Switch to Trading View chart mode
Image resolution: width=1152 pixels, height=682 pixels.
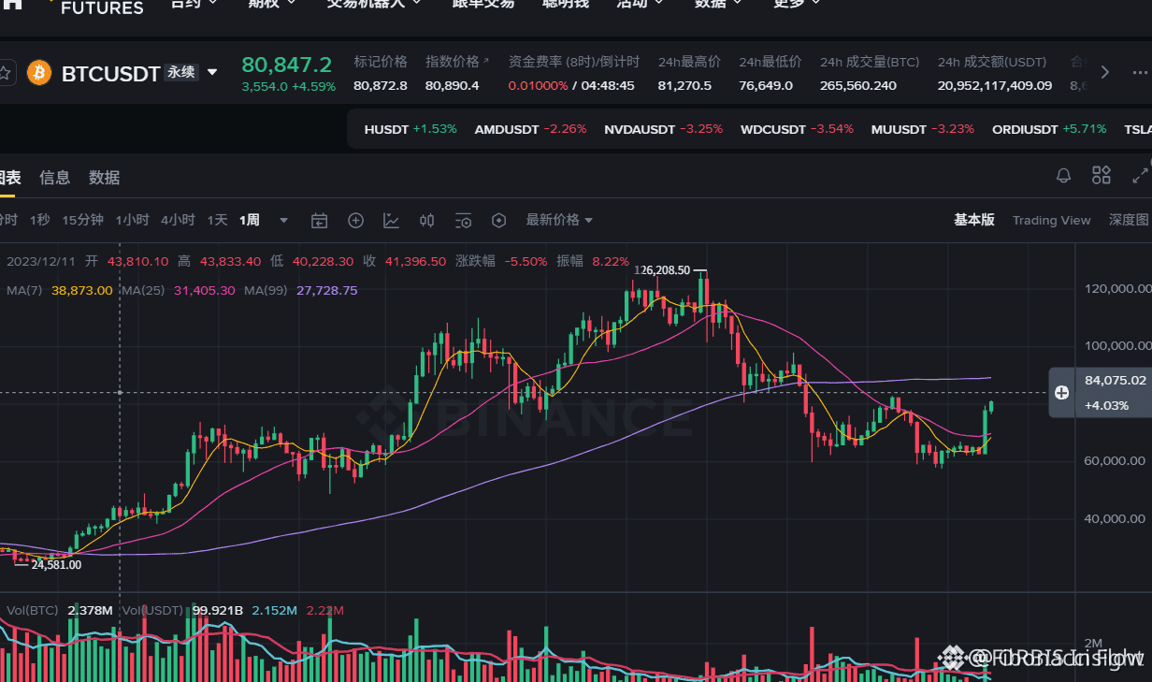click(x=1051, y=220)
